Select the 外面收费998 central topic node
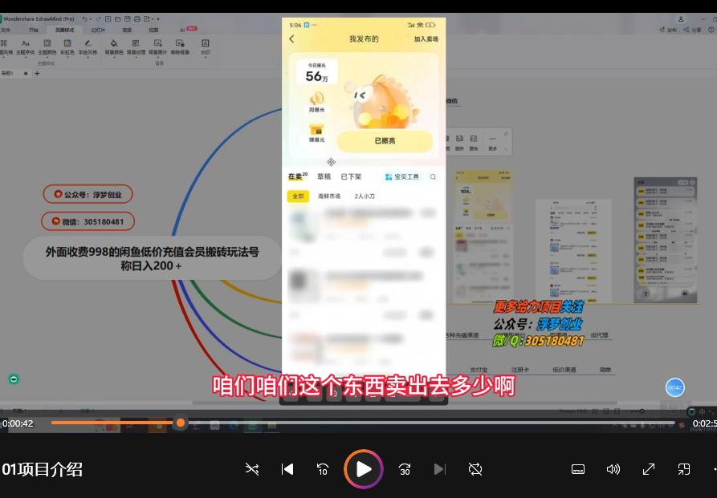 pos(152,258)
